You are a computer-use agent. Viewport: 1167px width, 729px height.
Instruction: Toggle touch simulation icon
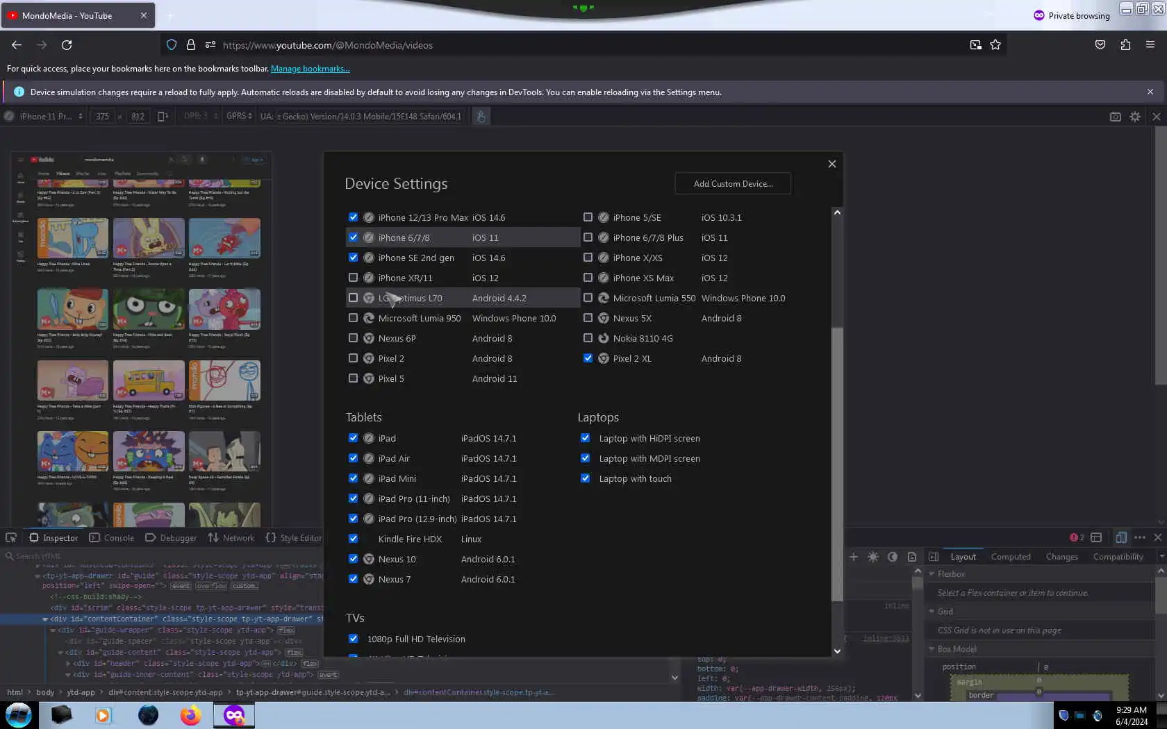481,117
